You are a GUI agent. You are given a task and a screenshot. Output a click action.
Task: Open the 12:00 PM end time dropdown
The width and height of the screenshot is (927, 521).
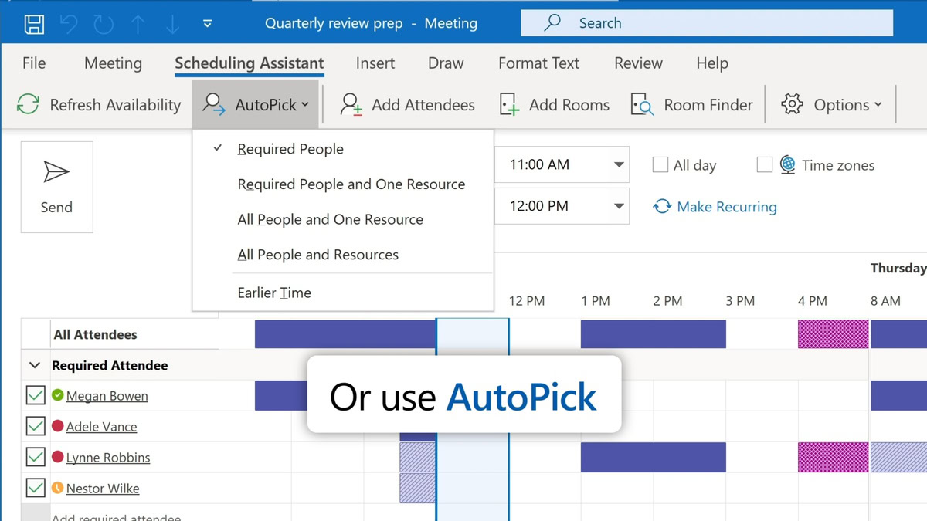click(x=618, y=206)
